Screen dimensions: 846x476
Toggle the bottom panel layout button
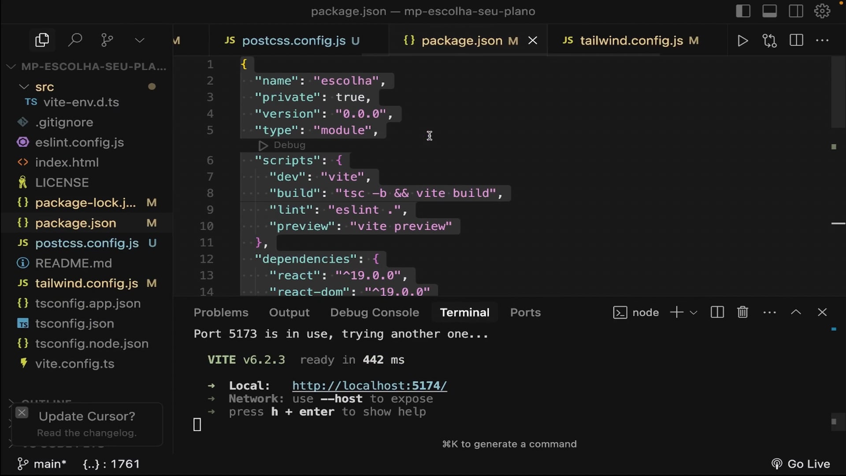[x=769, y=11]
